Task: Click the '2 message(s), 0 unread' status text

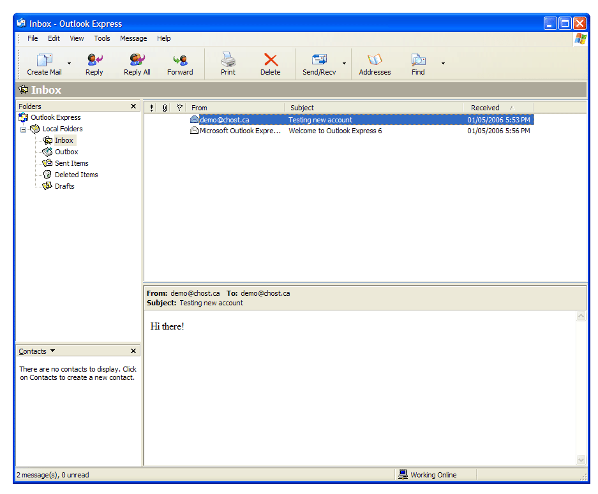Action: coord(52,475)
